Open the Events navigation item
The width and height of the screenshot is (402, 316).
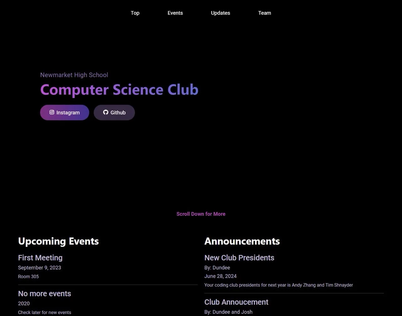tap(175, 13)
